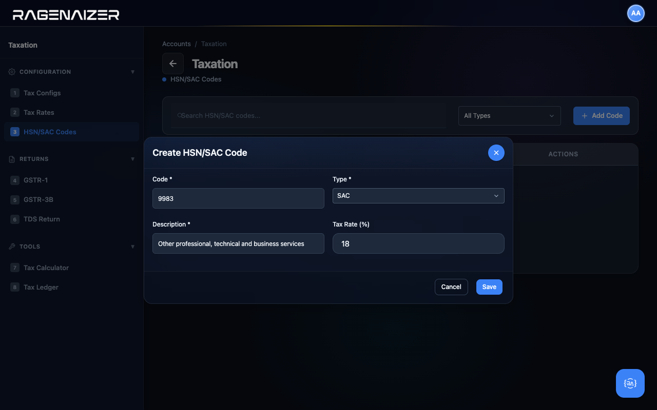Open the Tax Ledger tool
The width and height of the screenshot is (657, 410).
(x=71, y=287)
